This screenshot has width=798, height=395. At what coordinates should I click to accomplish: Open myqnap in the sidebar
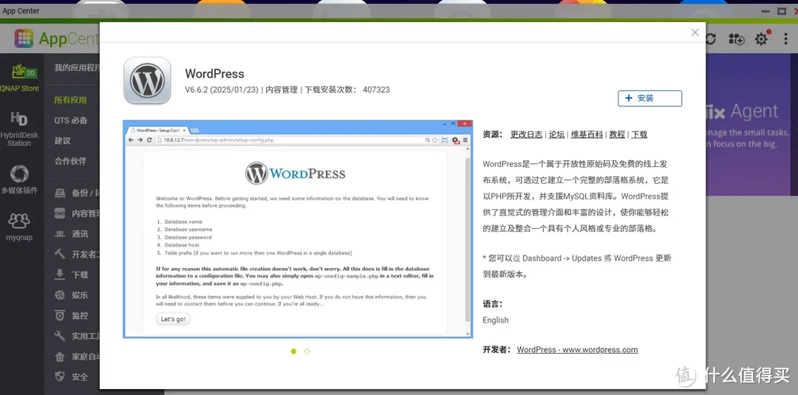pyautogui.click(x=19, y=226)
